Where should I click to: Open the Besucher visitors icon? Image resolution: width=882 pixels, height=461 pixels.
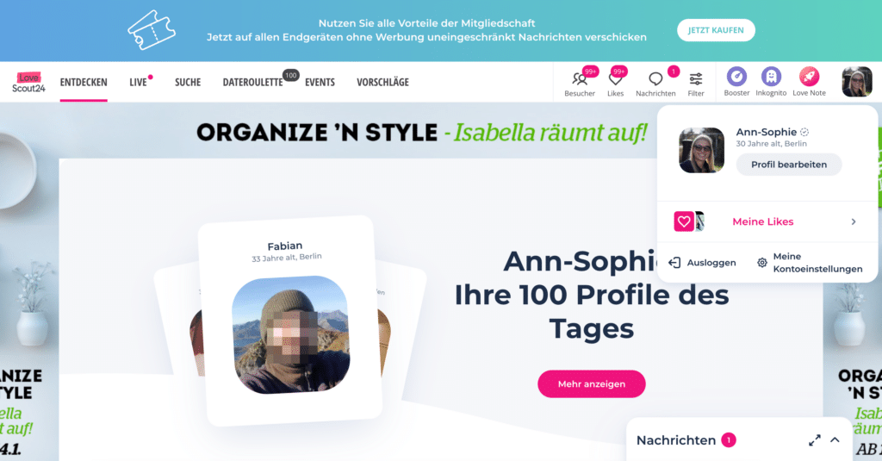580,78
